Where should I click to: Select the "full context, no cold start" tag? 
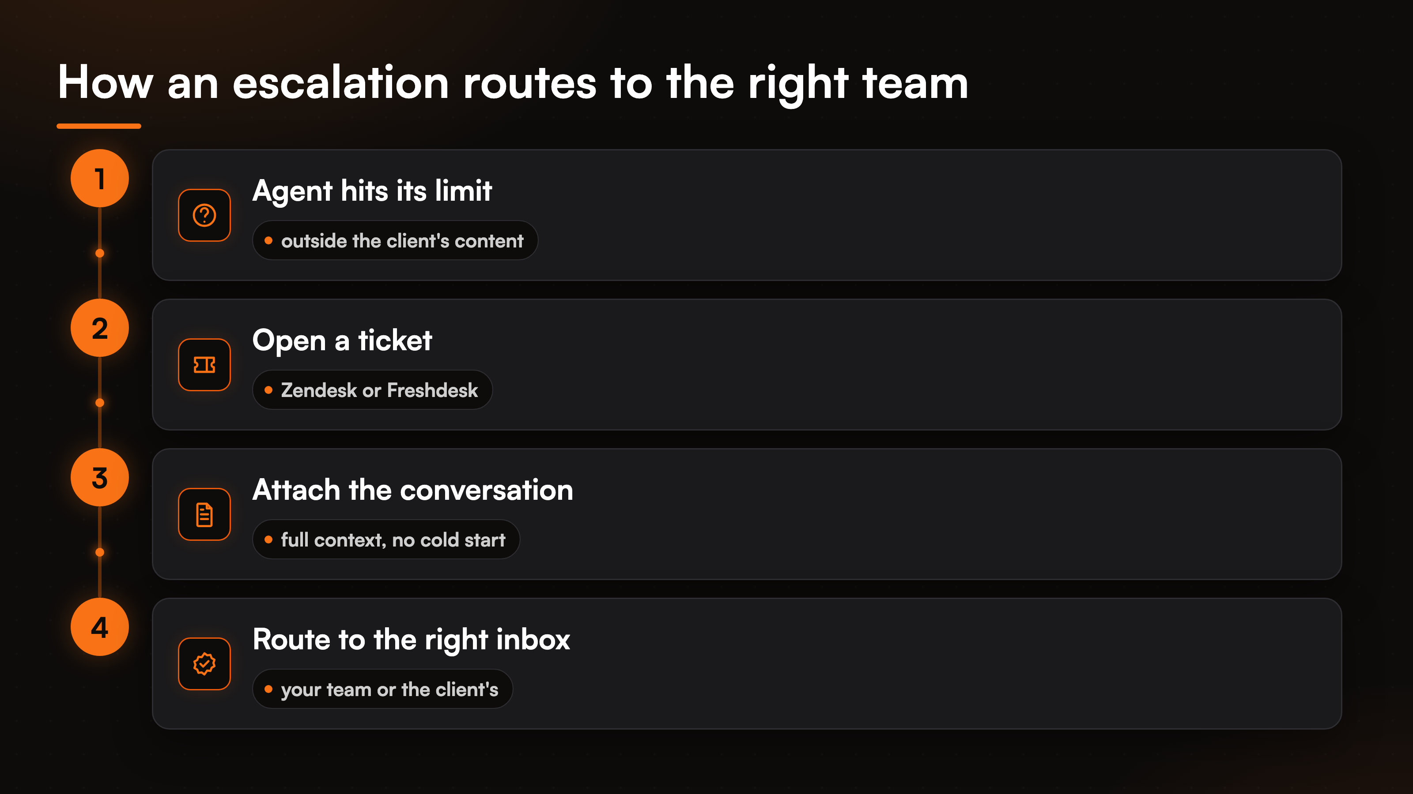[386, 540]
